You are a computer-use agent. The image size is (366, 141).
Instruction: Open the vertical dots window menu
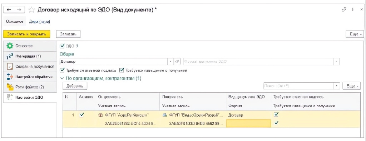353,10
